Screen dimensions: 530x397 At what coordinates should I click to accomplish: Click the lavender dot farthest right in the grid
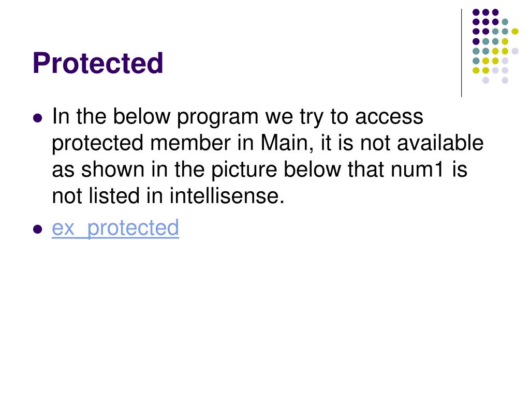click(515, 51)
